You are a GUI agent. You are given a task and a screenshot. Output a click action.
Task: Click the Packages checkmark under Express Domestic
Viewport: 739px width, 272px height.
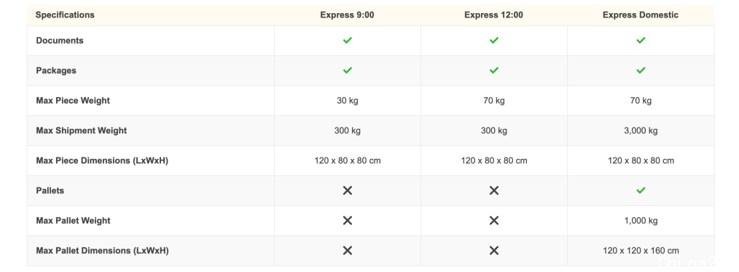click(641, 70)
